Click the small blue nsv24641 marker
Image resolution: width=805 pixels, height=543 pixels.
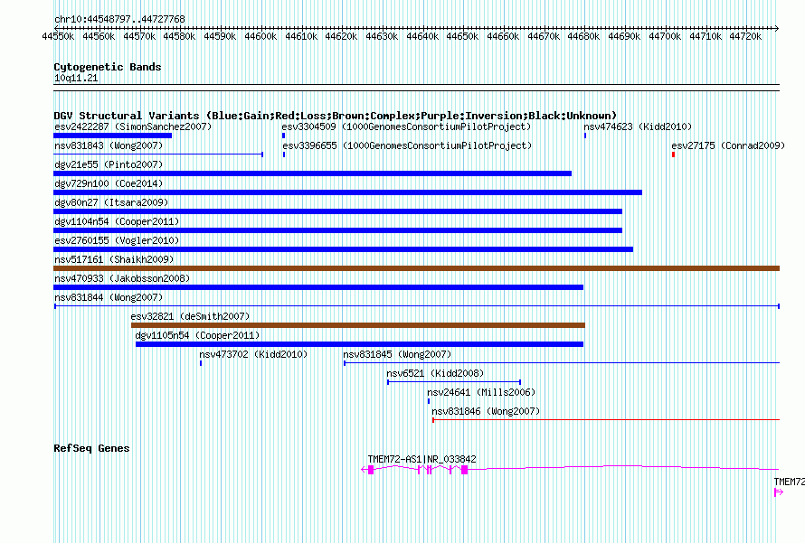429,401
